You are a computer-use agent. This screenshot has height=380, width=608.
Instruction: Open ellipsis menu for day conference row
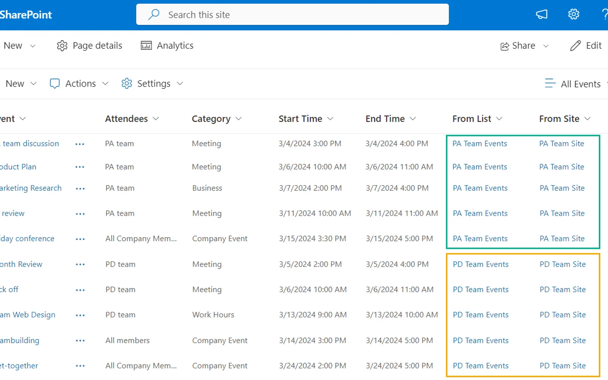[80, 239]
